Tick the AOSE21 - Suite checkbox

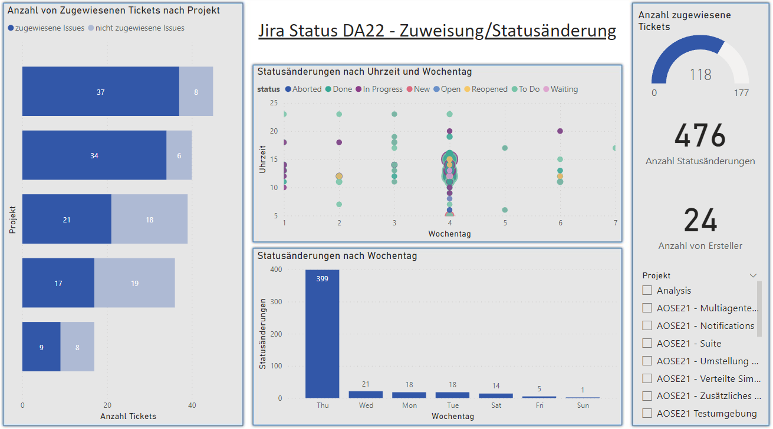click(647, 343)
